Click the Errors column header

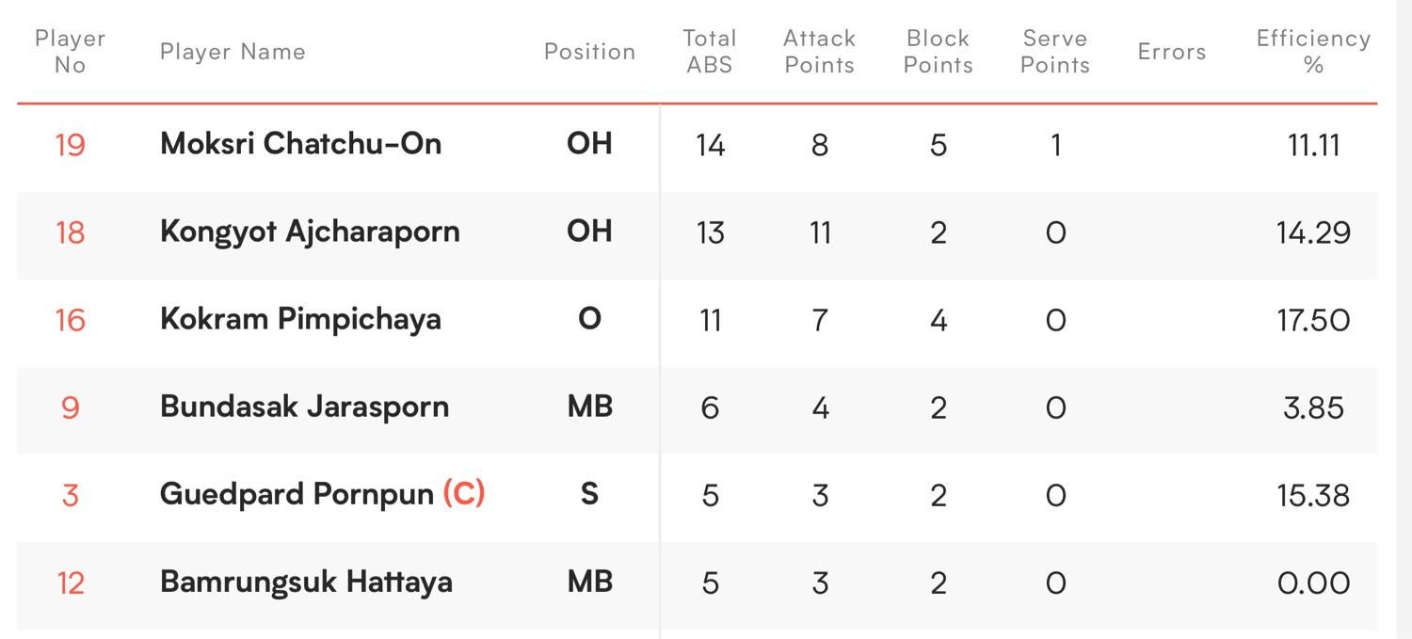pyautogui.click(x=1171, y=52)
